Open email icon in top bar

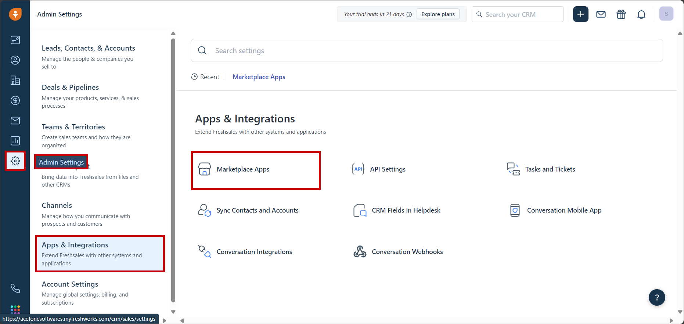pos(601,14)
